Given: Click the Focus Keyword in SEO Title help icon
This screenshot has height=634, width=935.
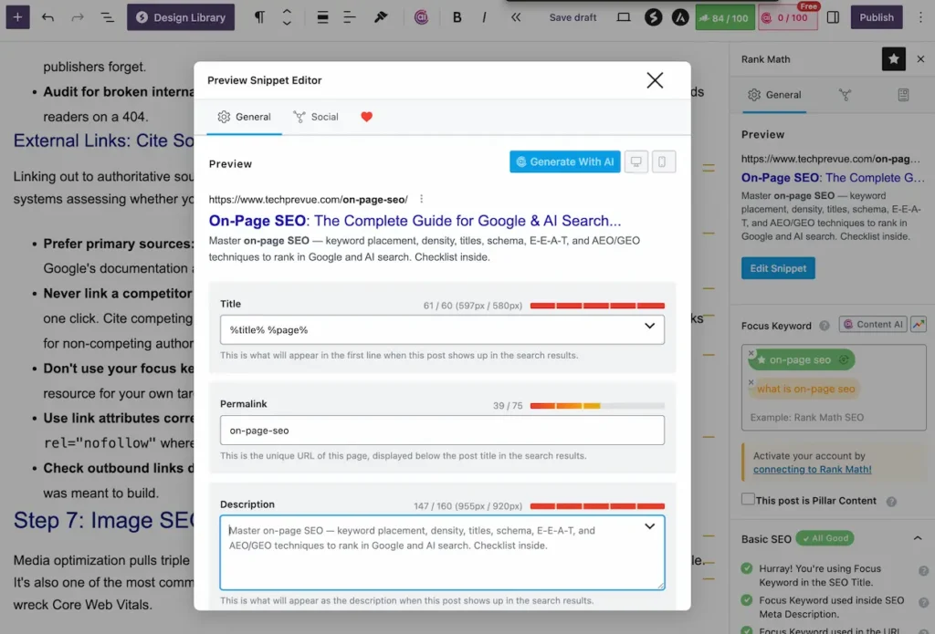Looking at the screenshot, I should [x=923, y=571].
